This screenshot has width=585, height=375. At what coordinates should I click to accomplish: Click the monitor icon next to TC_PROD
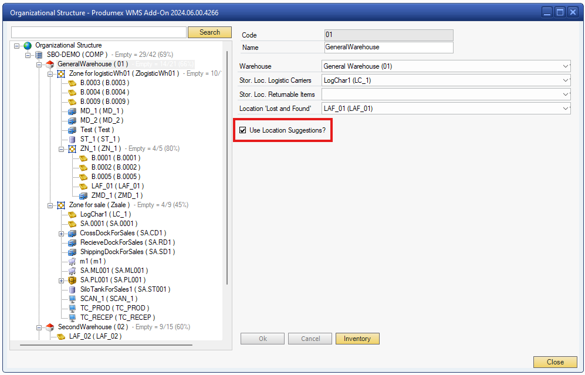[72, 308]
